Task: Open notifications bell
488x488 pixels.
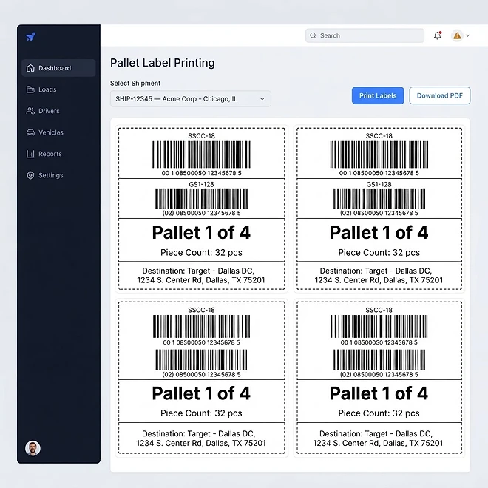Action: click(x=438, y=35)
